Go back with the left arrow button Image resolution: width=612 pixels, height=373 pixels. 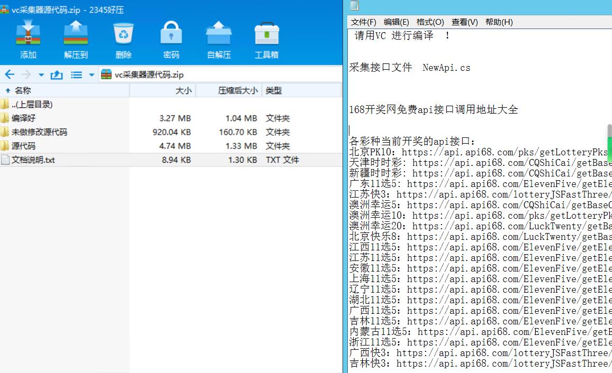[10, 74]
